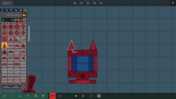Viewport: 176px width, 99px height.
Task: Click the refresh arrows icon
Action: point(23,87)
